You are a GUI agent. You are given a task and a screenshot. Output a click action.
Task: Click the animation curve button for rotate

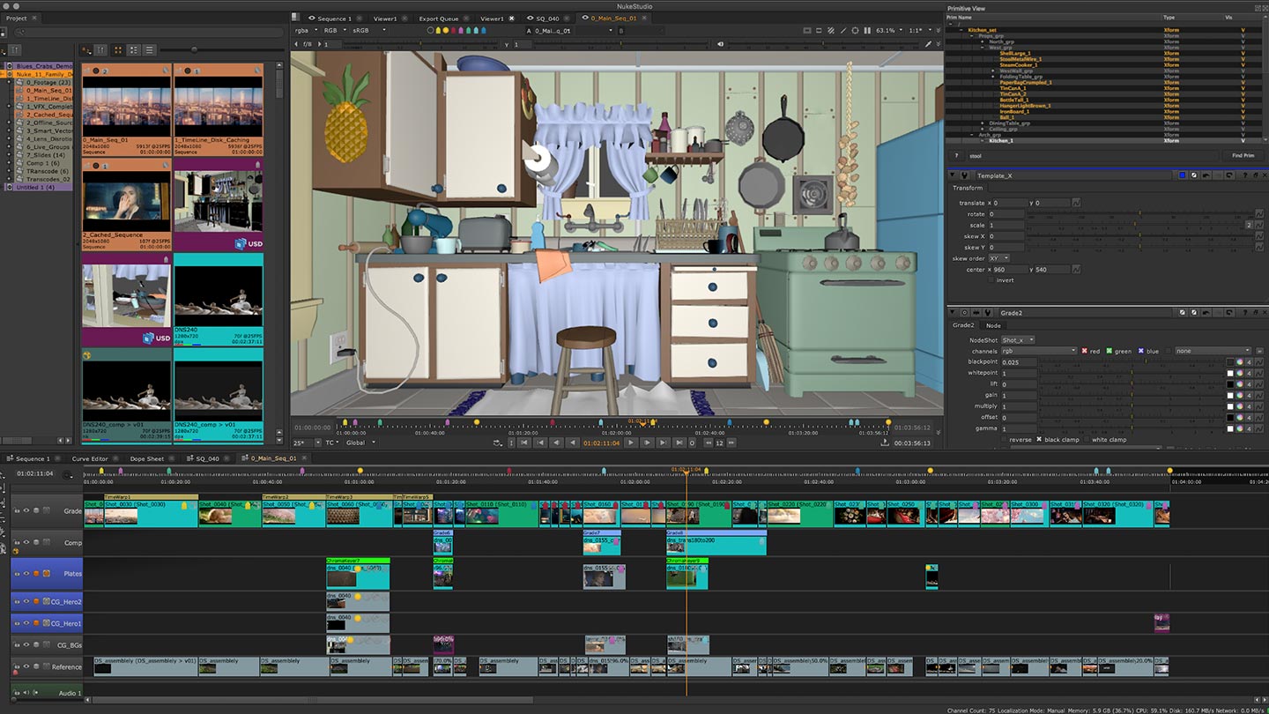[1259, 214]
